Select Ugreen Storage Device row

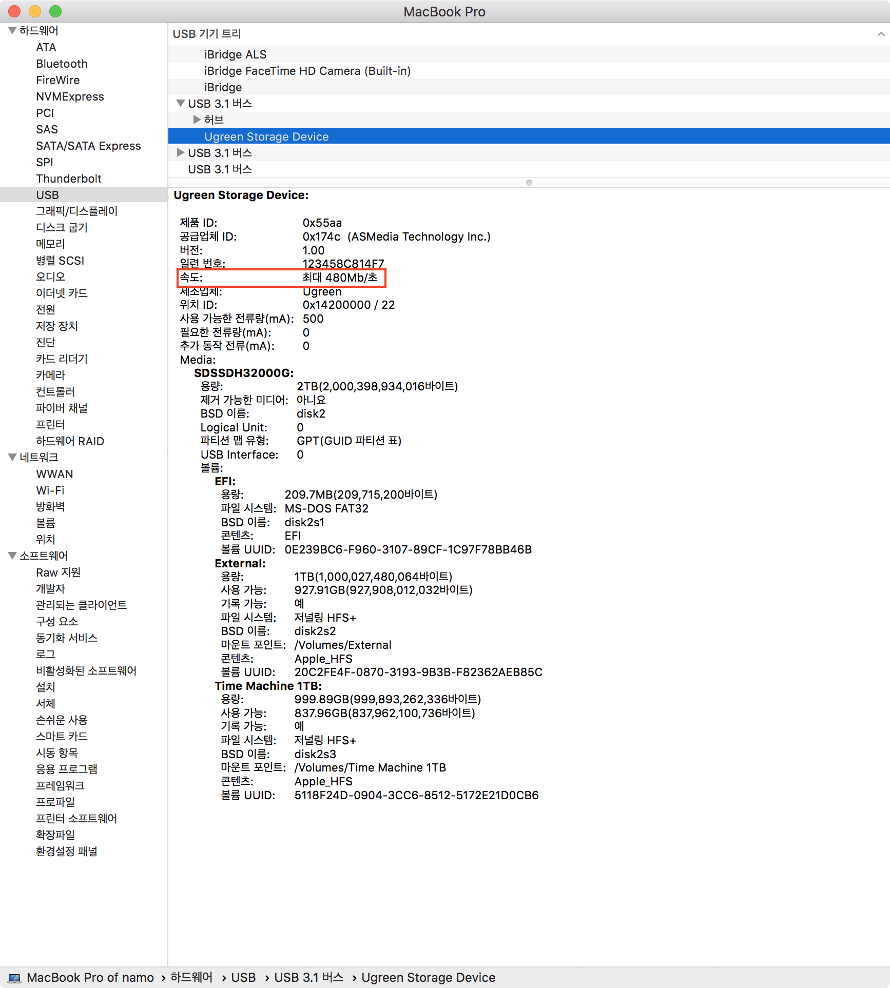click(529, 136)
